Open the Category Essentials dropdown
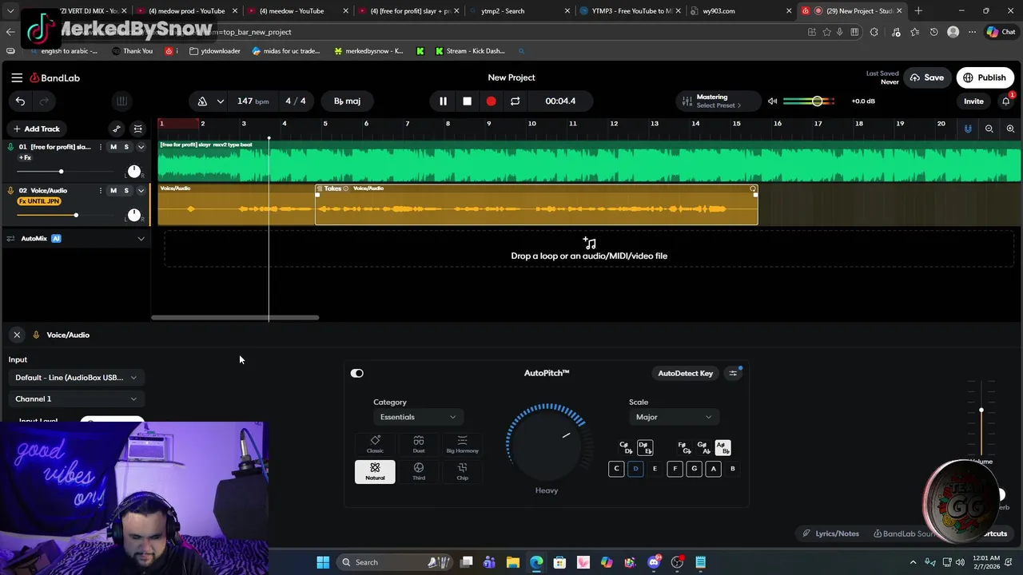Viewport: 1023px width, 575px height. (x=418, y=417)
